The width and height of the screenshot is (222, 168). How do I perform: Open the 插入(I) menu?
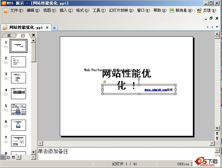tap(66, 10)
